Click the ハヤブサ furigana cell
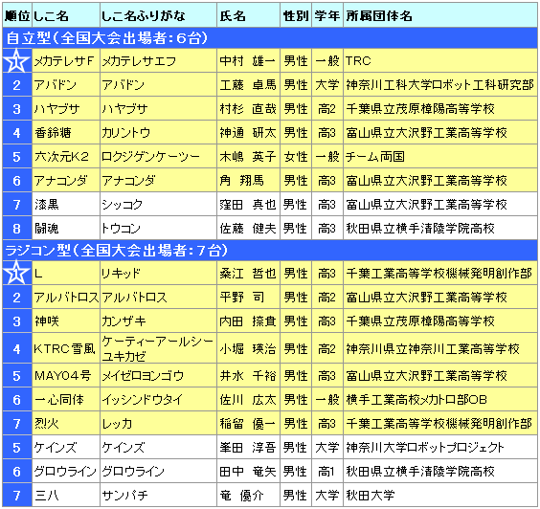This screenshot has height=509, width=540. coord(158,109)
